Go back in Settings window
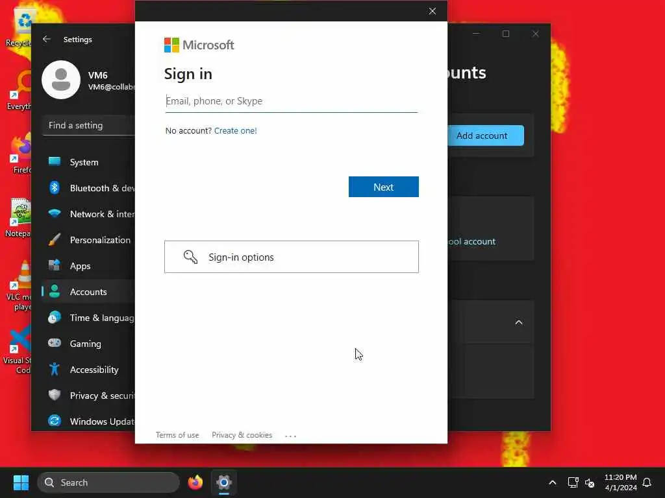This screenshot has height=498, width=665. coord(47,39)
